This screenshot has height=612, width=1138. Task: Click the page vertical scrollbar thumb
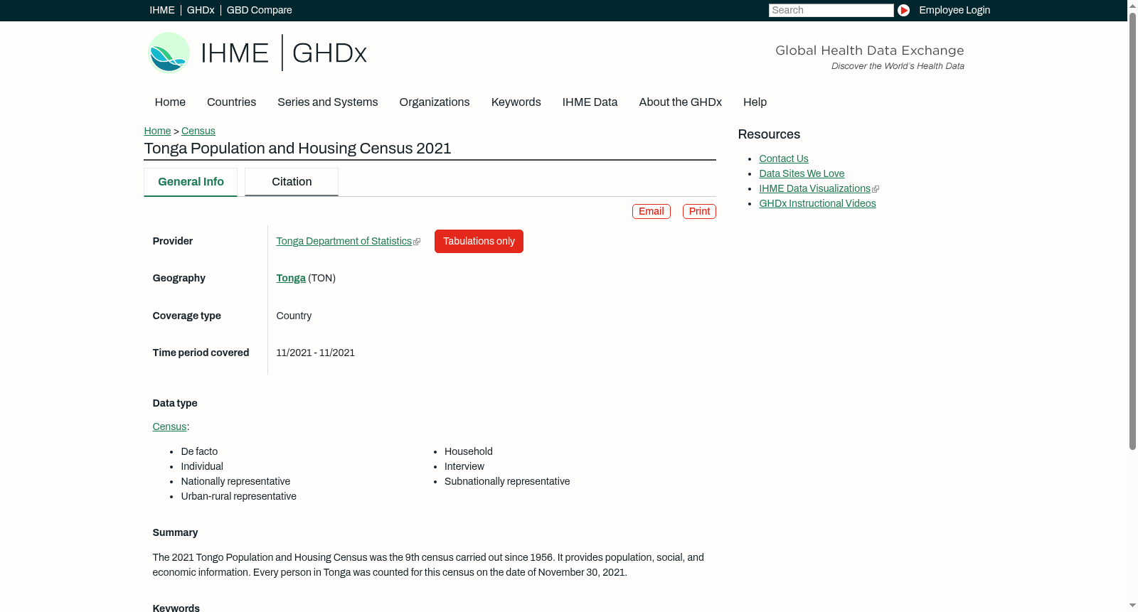[x=1132, y=230]
